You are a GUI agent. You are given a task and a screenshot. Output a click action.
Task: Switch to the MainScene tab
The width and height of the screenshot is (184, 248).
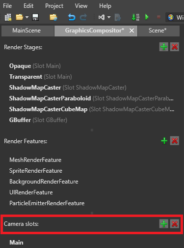(27, 31)
